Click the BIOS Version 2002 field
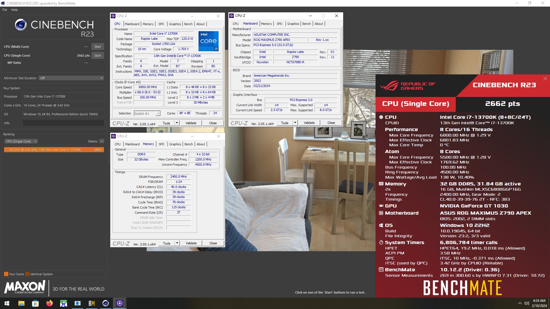The height and width of the screenshot is (309, 550). point(295,81)
